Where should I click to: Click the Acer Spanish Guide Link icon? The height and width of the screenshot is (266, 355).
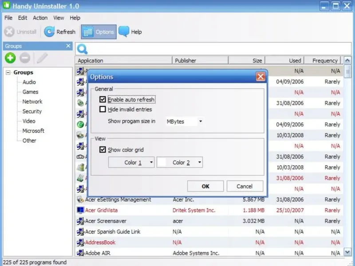coord(80,231)
